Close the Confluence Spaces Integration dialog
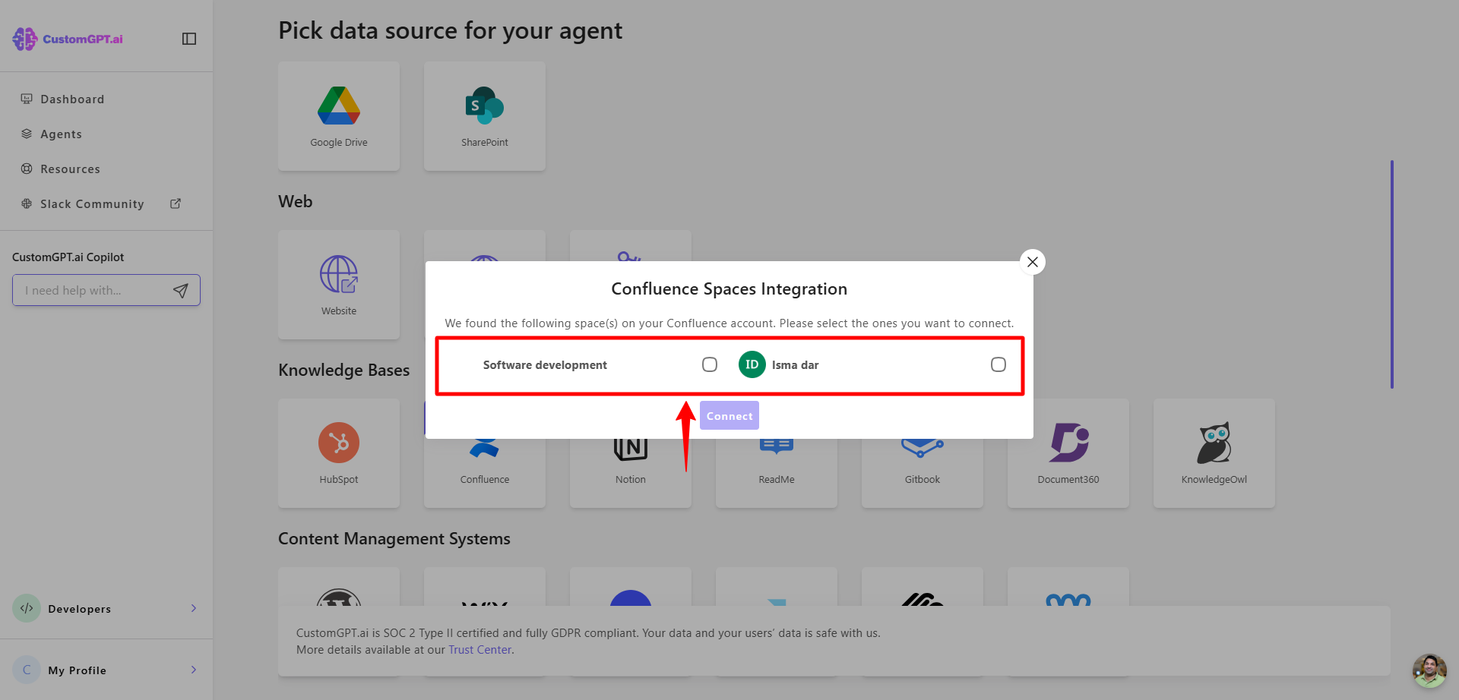 coord(1032,262)
